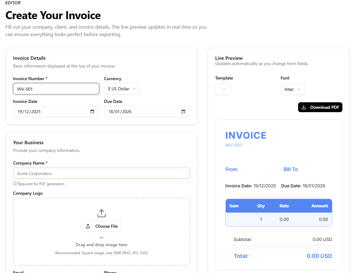Screen dimensions: 363x273
Task: Click the dollar sign icon in Currency selector
Action: pyautogui.click(x=109, y=89)
